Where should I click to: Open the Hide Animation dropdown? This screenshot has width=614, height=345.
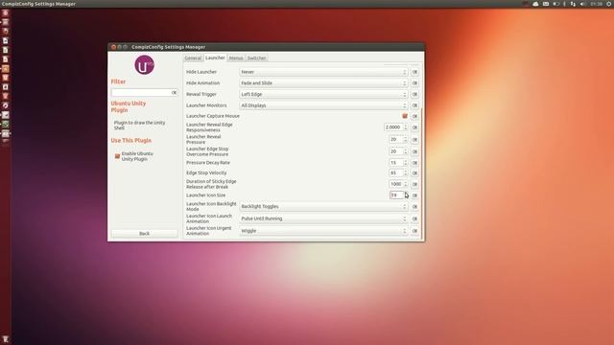point(323,83)
